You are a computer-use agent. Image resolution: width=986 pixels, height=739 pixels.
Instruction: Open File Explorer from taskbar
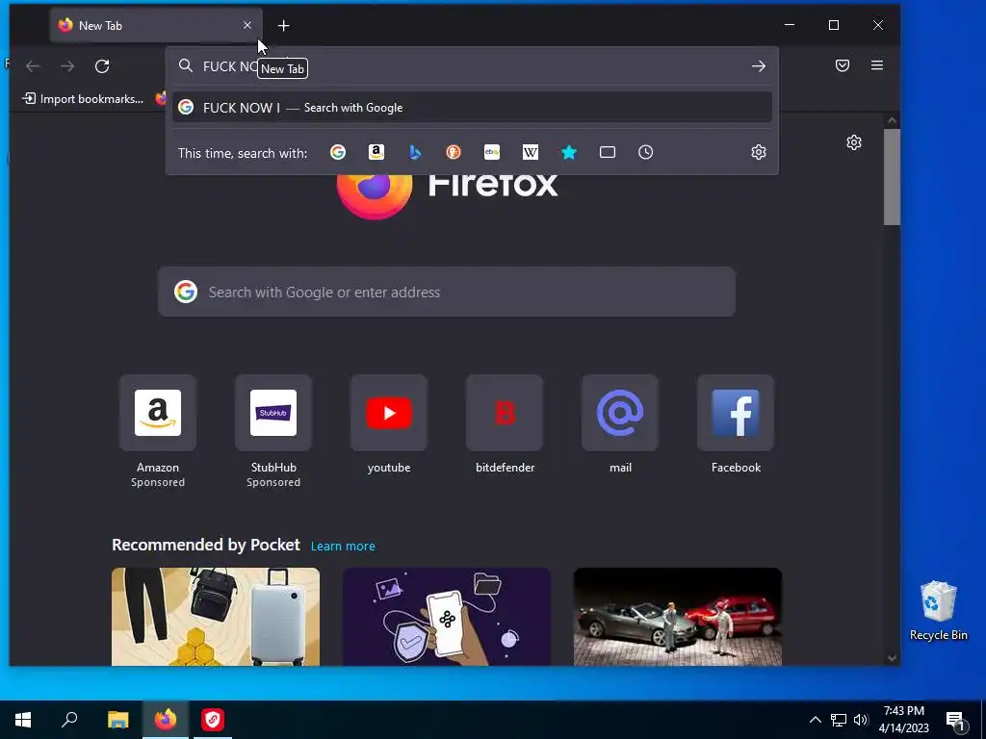pyautogui.click(x=117, y=720)
